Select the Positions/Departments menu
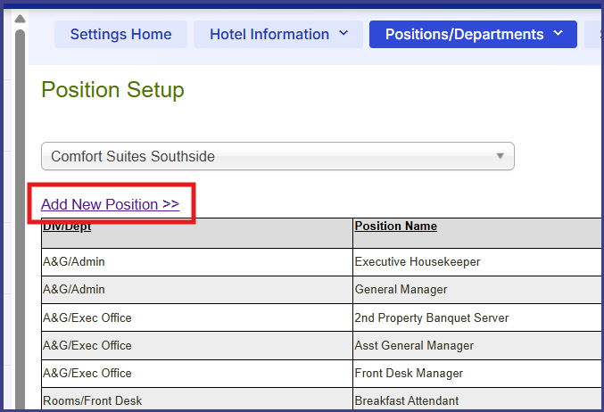 [464, 35]
